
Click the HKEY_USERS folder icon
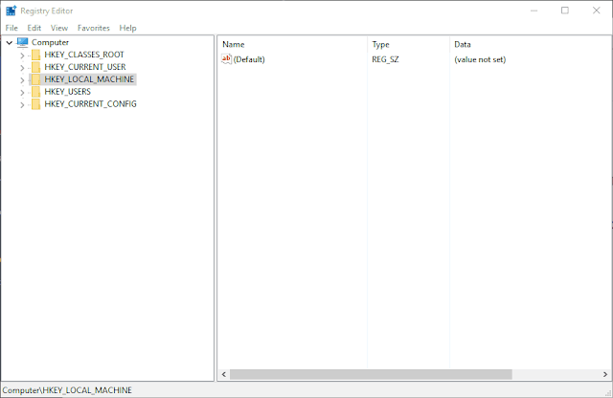pos(35,92)
